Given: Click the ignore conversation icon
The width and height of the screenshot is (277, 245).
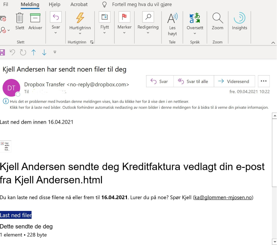Looking at the screenshot, I should (x=3, y=18).
